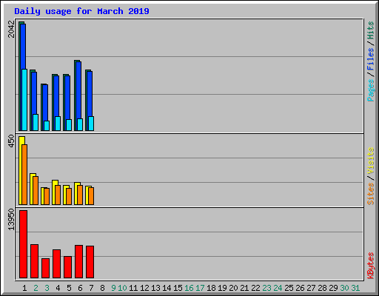Click day label 12 on the x-axis
The image size is (379, 296).
pos(144,288)
